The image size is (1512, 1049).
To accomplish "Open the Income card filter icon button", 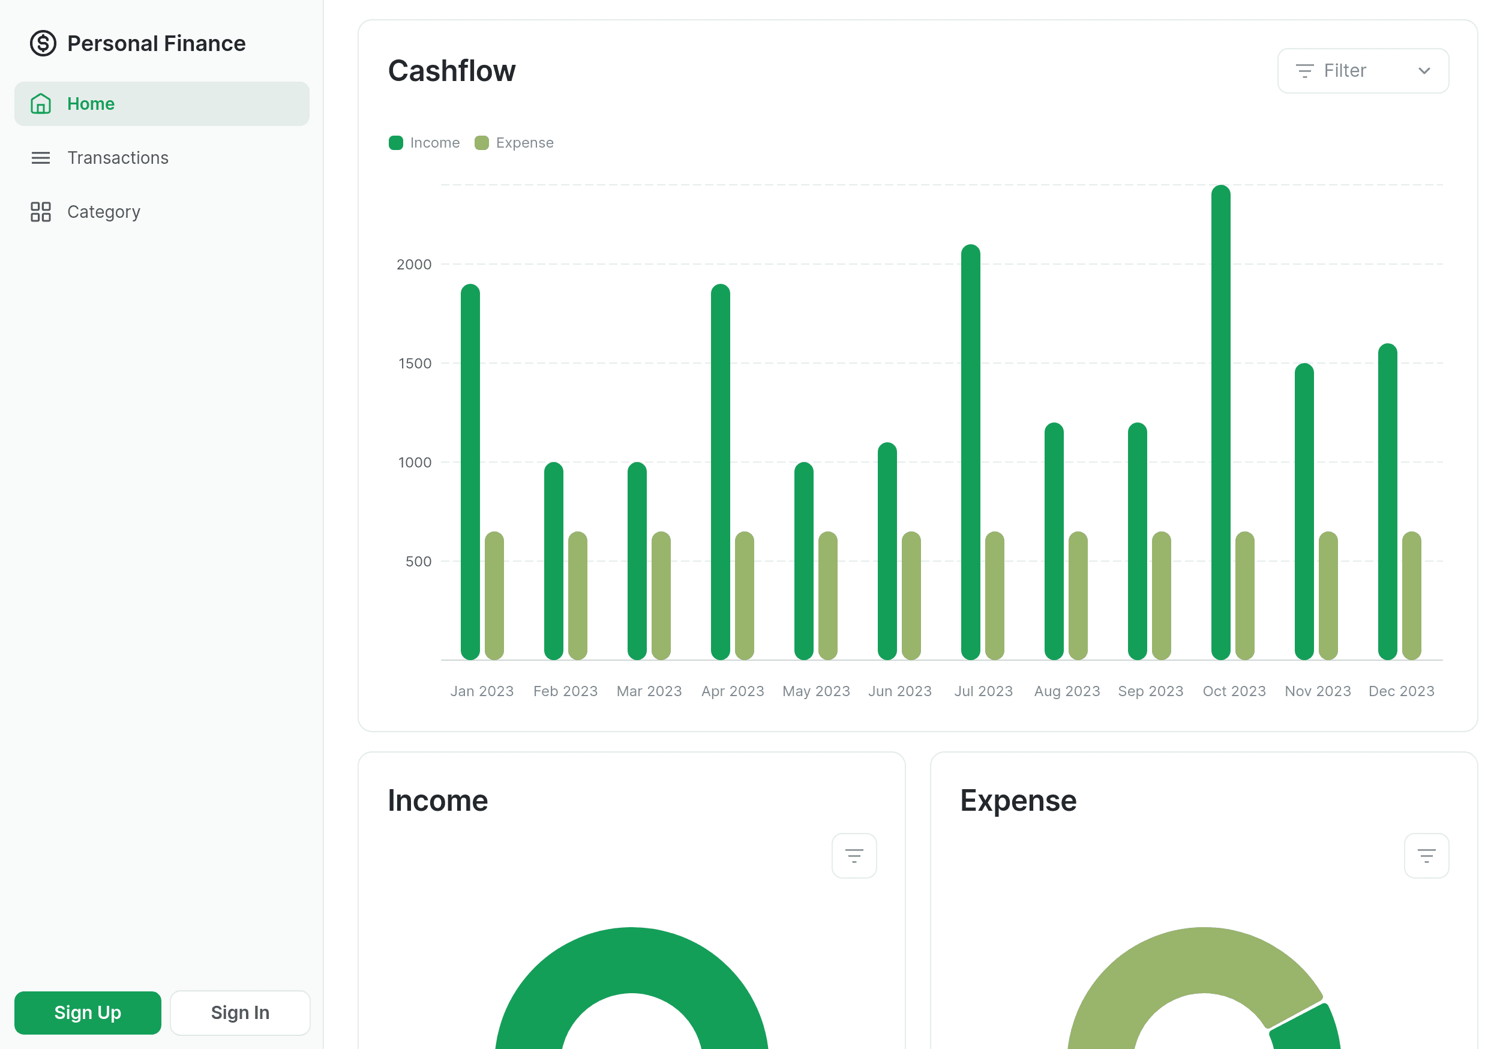I will click(854, 855).
